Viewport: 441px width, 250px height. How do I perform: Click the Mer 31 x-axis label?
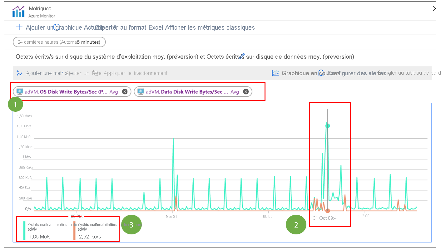coord(171,216)
